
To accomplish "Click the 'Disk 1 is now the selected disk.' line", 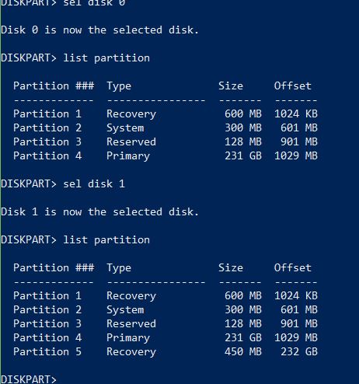I will (99, 211).
